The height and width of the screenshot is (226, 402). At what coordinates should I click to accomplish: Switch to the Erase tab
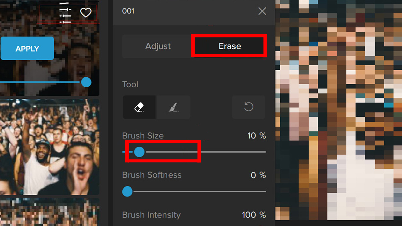229,46
